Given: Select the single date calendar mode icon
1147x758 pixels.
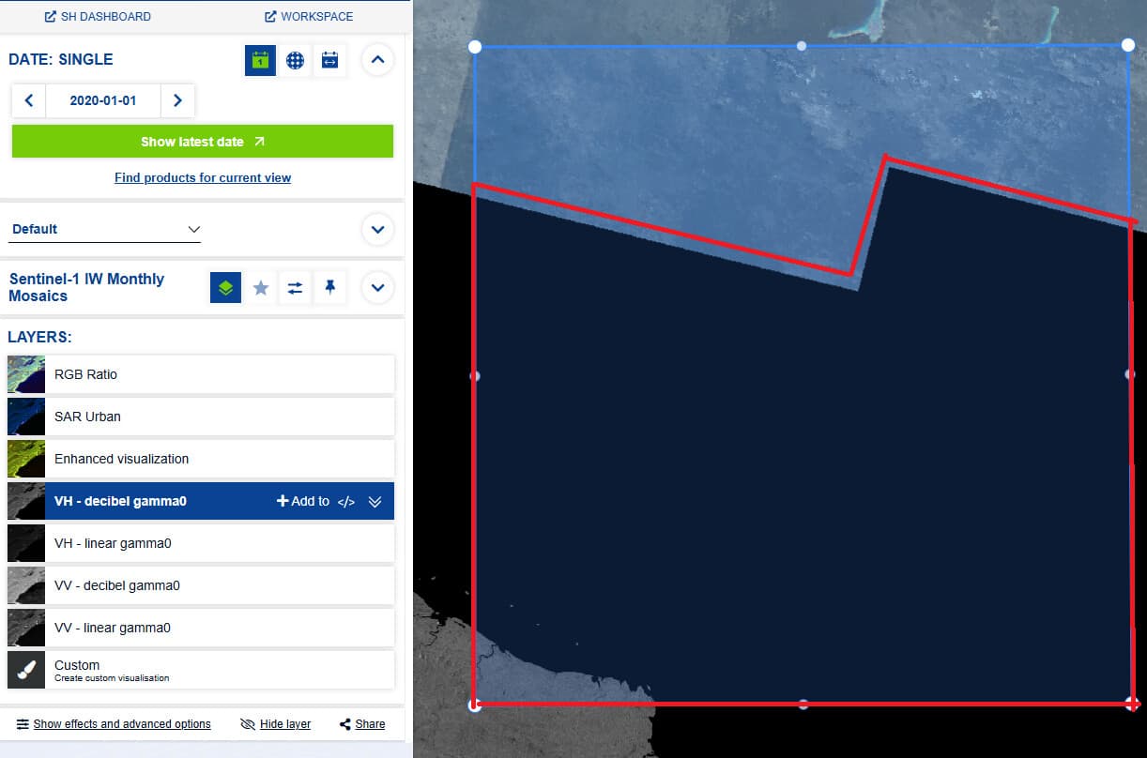Looking at the screenshot, I should tap(260, 60).
